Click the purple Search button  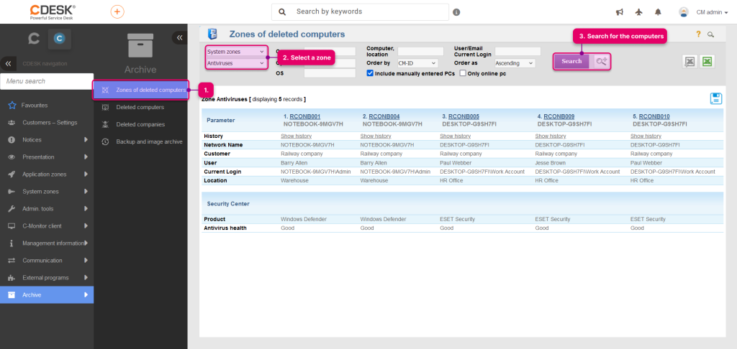(x=571, y=62)
